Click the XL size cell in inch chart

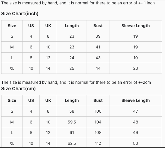point(12,68)
